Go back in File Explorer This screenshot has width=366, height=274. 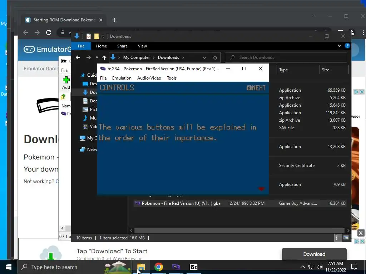[78, 57]
